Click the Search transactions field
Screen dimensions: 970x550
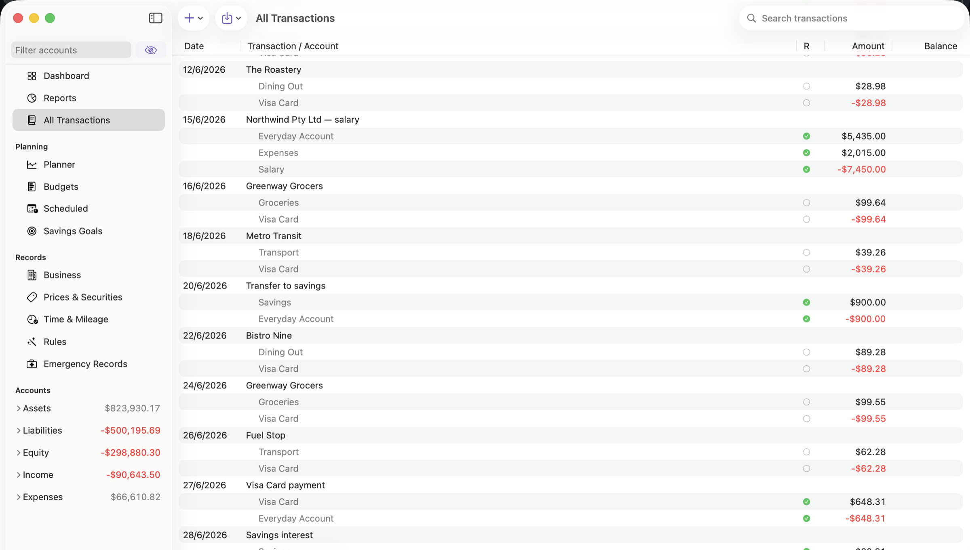[x=852, y=18]
